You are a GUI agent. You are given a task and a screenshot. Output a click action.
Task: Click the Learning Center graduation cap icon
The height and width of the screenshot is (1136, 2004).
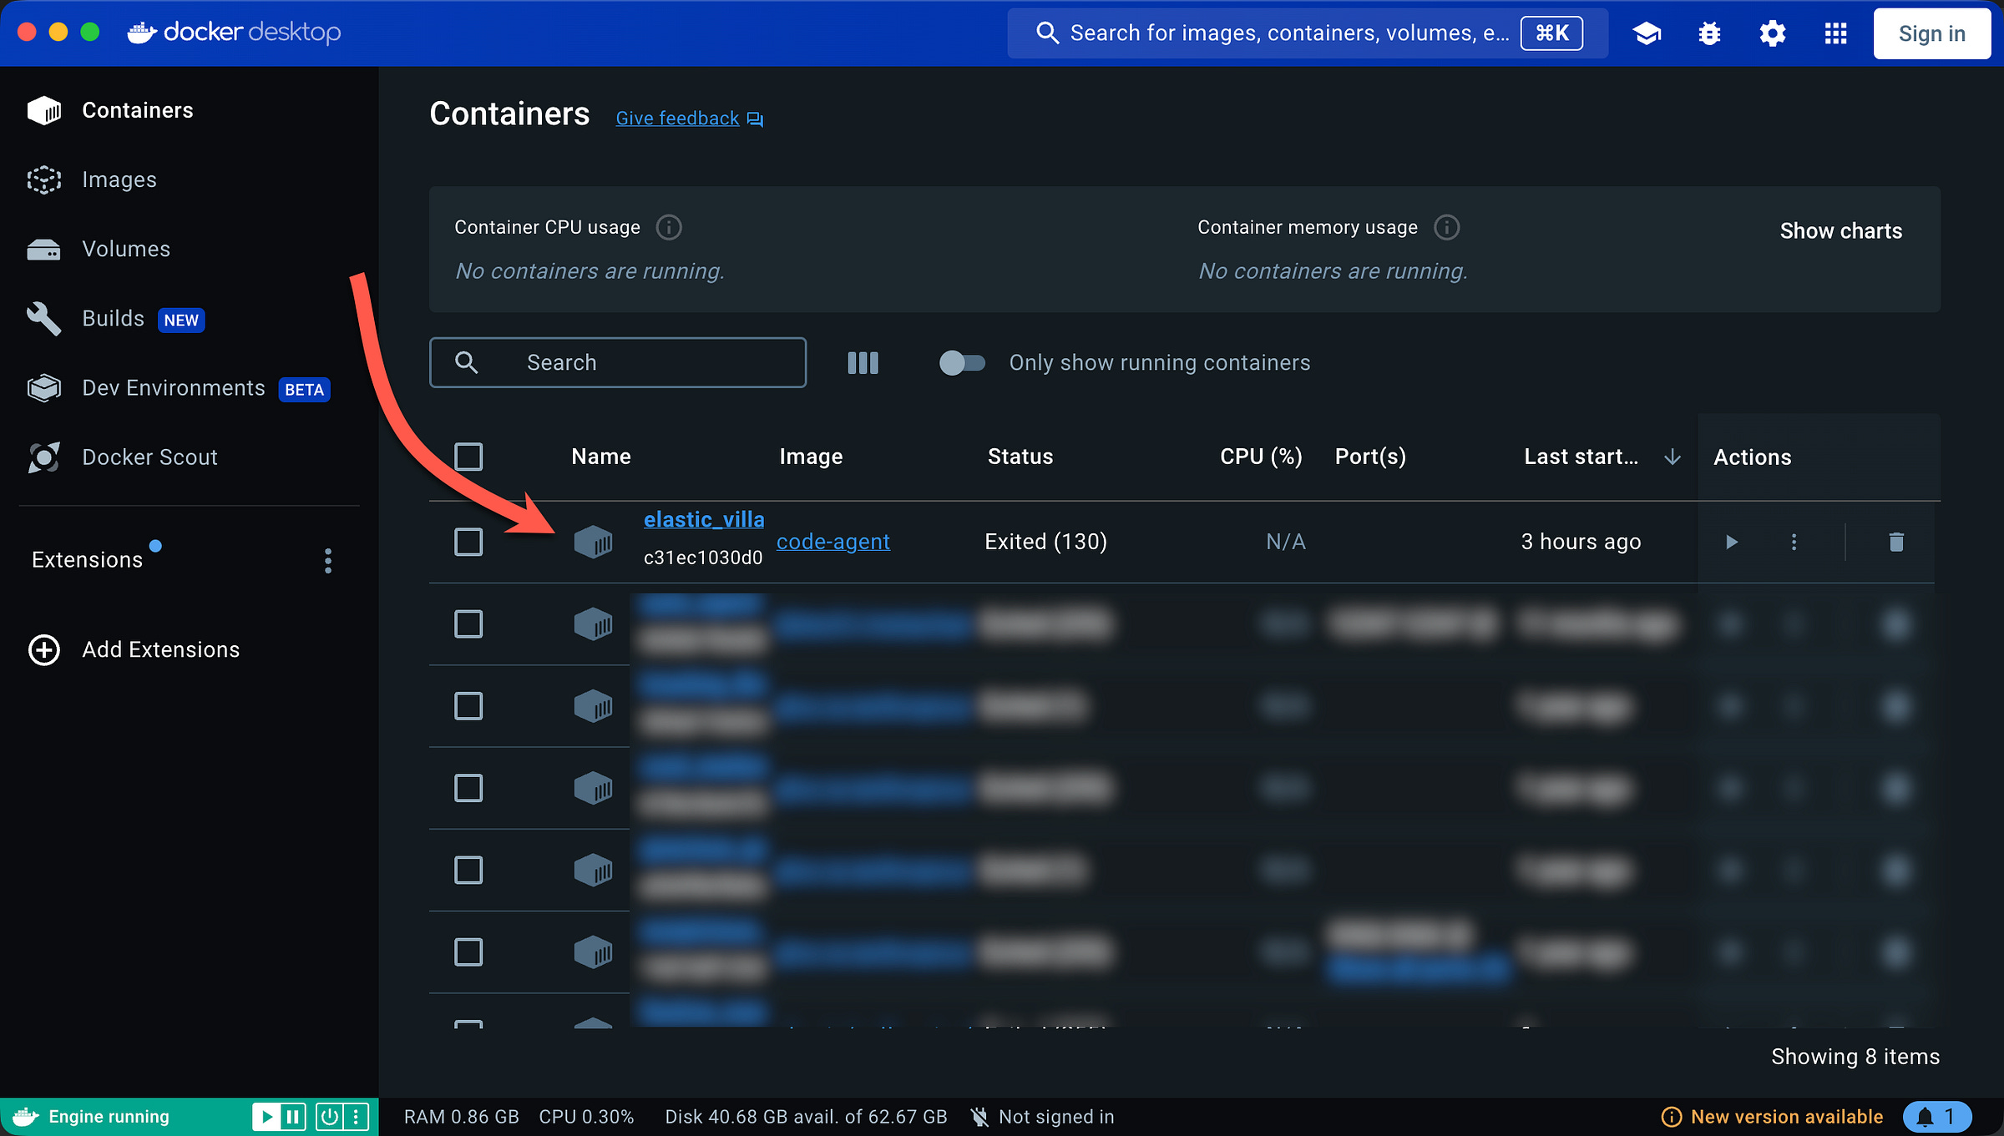tap(1647, 33)
